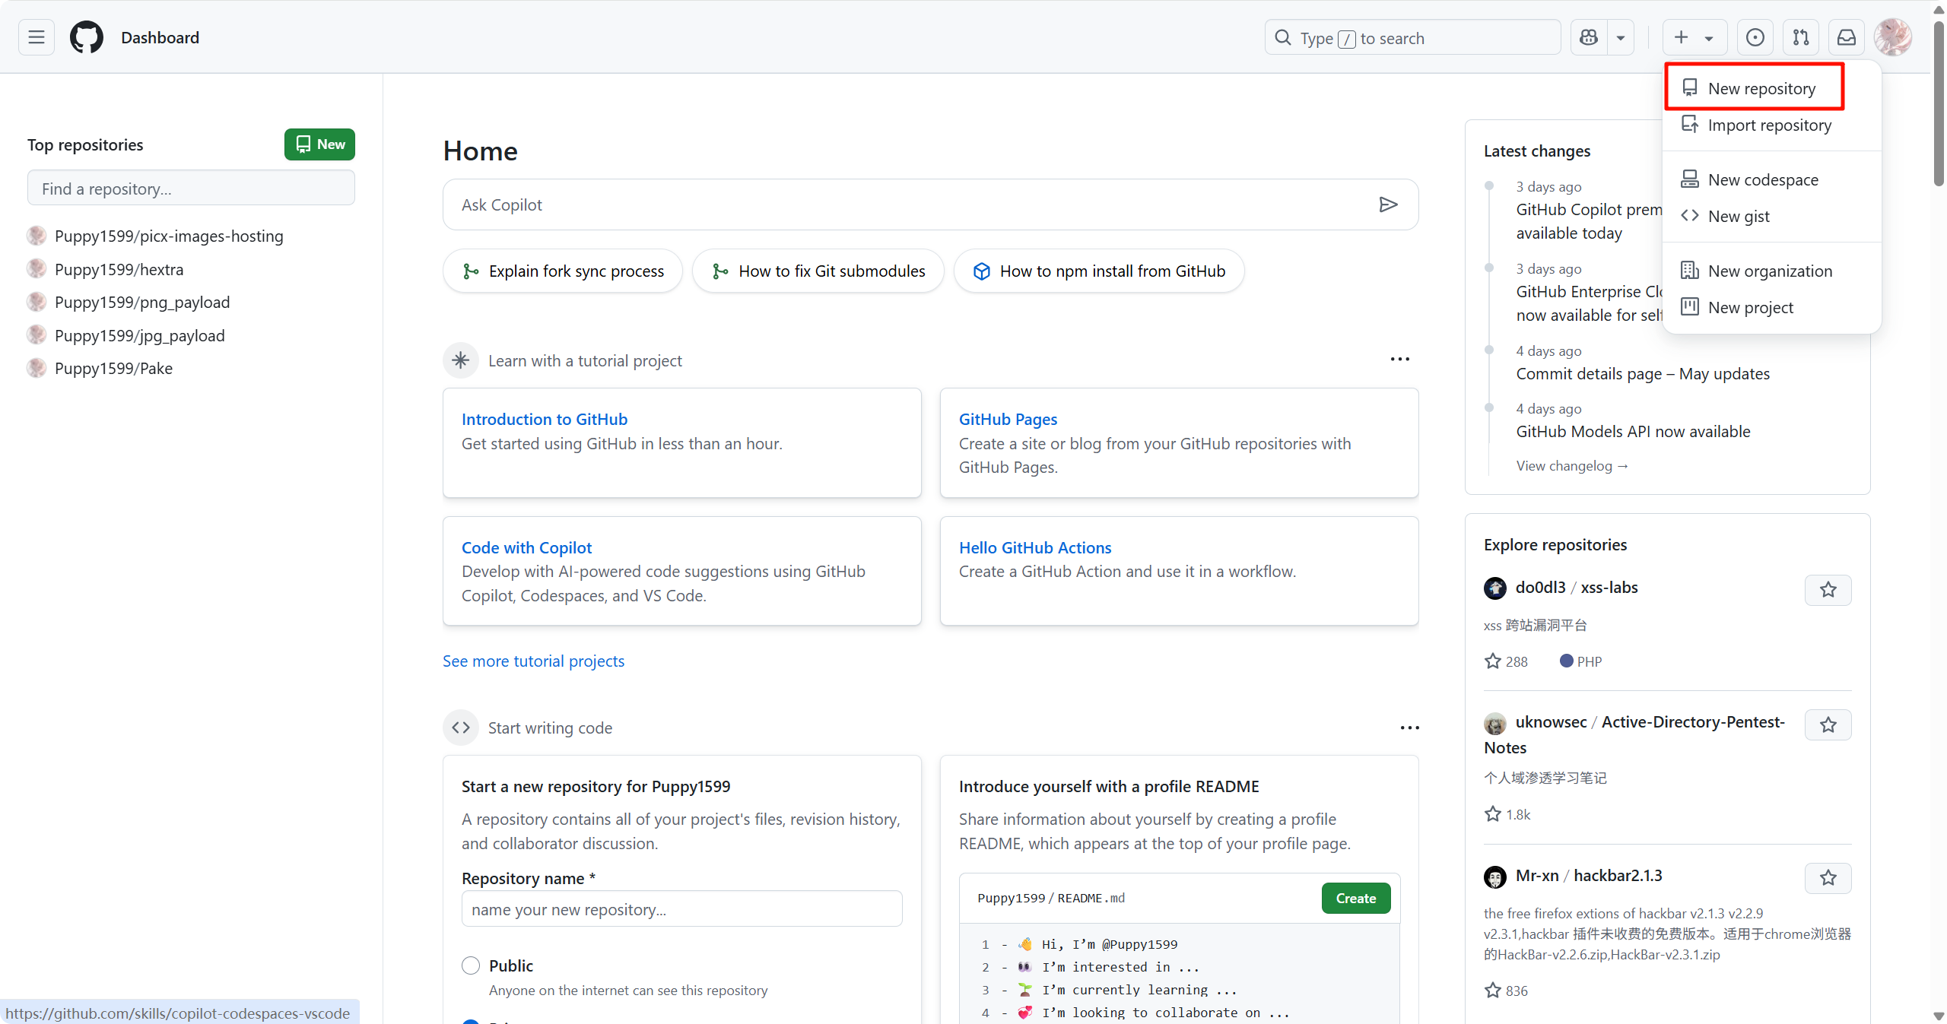This screenshot has height=1024, width=1947.
Task: Select New gist menu item
Action: 1772,216
